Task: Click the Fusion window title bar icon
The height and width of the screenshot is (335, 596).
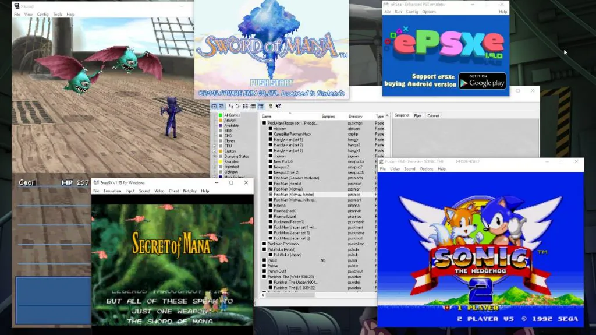Action: [x=381, y=161]
